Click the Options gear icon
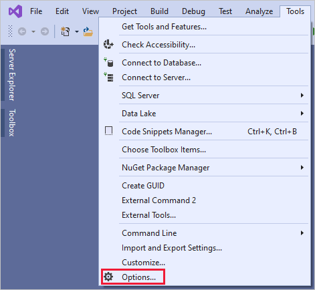315x290 pixels. 108,277
